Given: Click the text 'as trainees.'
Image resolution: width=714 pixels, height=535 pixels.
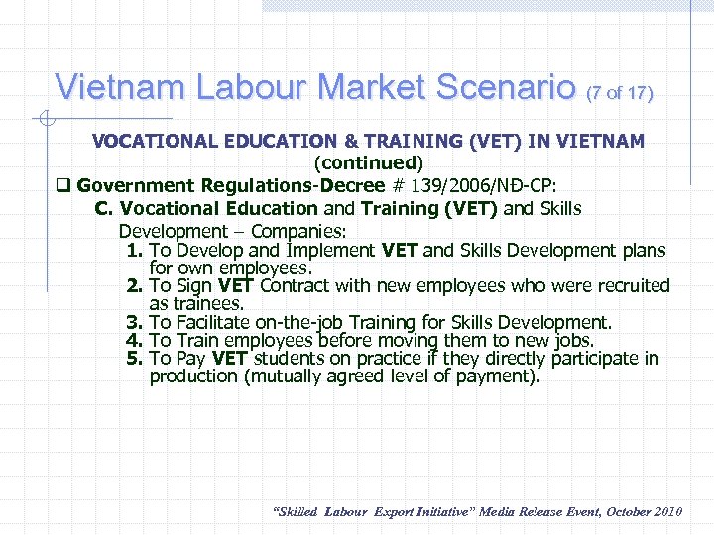Looking at the screenshot, I should (x=196, y=303).
